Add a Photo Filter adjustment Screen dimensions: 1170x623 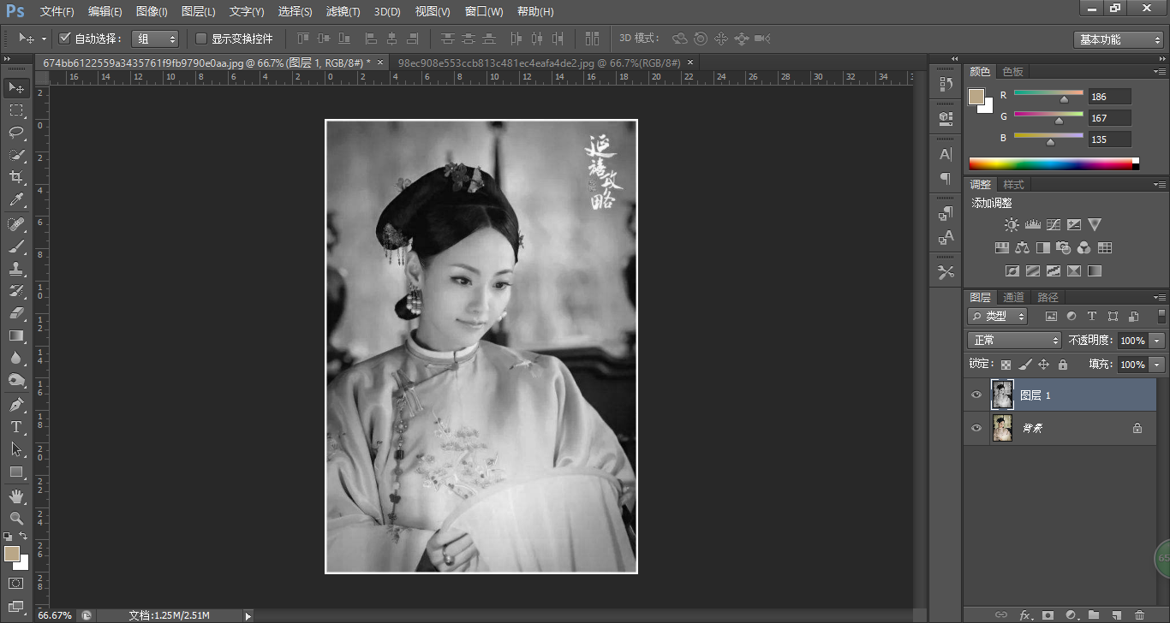(1063, 248)
